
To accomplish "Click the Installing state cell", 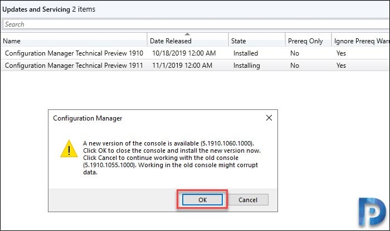I will coord(247,66).
